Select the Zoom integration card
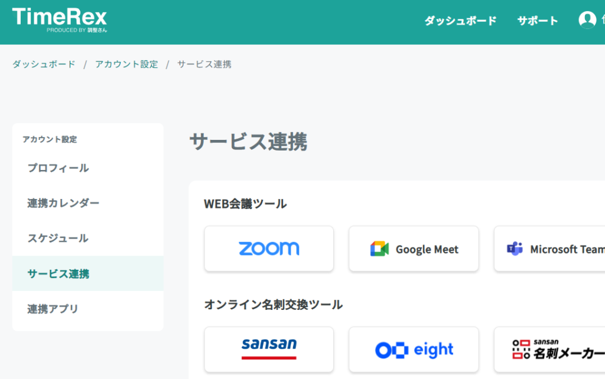The width and height of the screenshot is (605, 379). [x=269, y=249]
